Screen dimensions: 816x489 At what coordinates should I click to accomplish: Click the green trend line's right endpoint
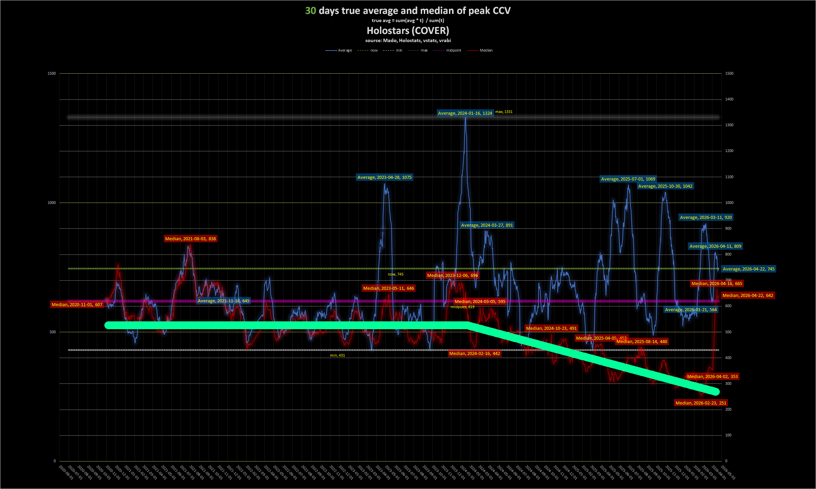[716, 392]
